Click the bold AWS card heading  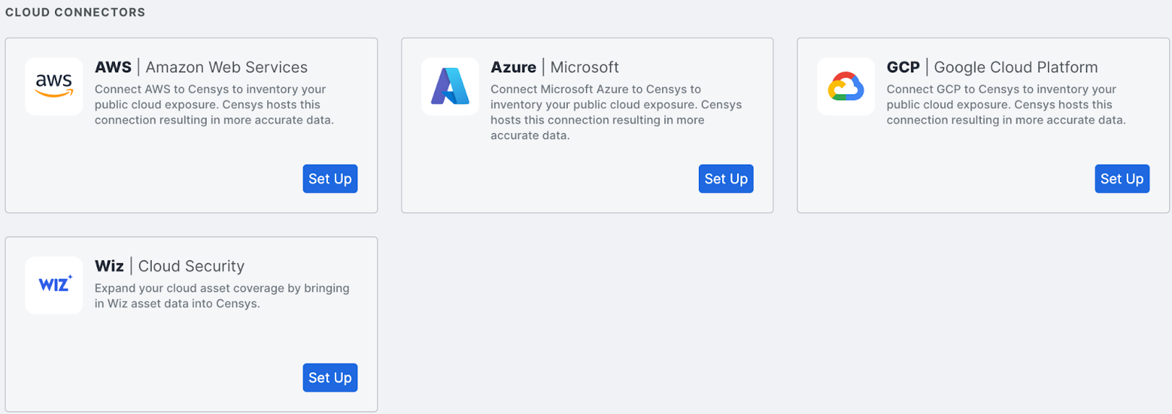coord(113,67)
